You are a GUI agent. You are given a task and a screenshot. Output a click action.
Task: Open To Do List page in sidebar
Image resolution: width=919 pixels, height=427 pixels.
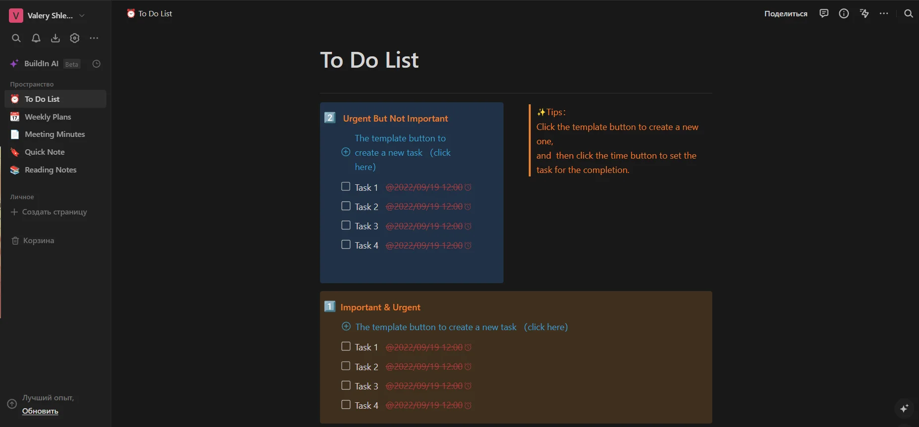coord(55,99)
